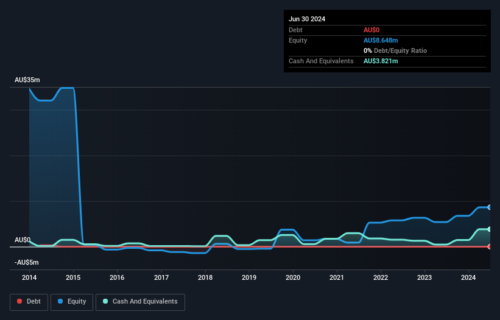Click the 2022 x-axis label

click(381, 277)
